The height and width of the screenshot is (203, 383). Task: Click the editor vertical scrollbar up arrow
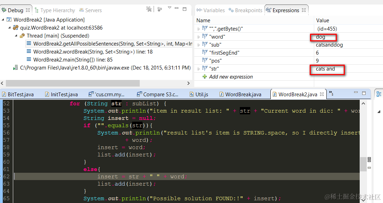tap(363, 104)
